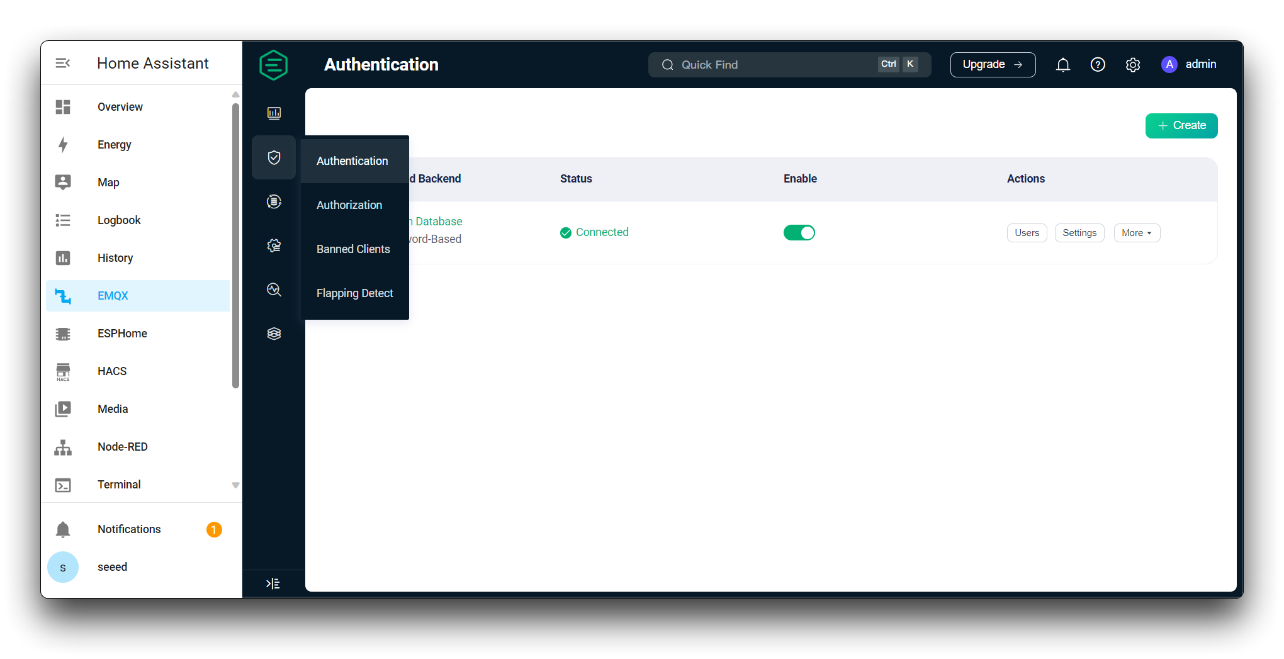Open the EMQX alarm bell icon

[1063, 65]
